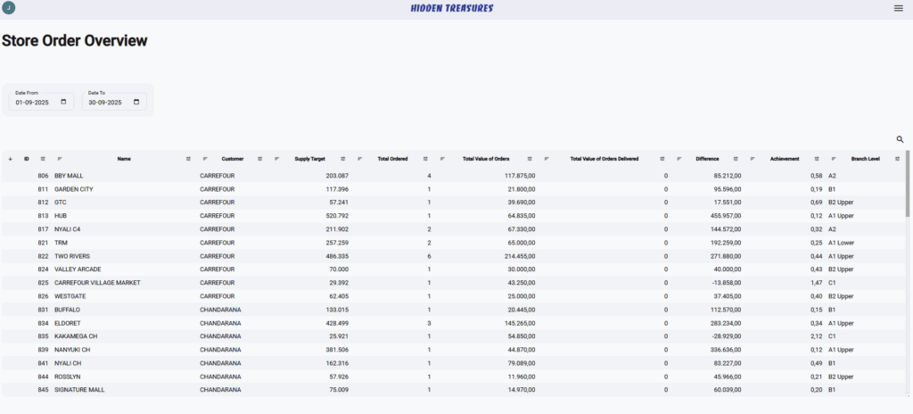
Task: Click the sort icon left of Supply Target
Action: coord(277,159)
